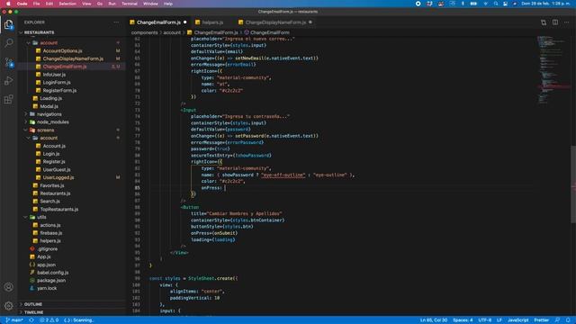Open InfoUser.js file

point(54,75)
